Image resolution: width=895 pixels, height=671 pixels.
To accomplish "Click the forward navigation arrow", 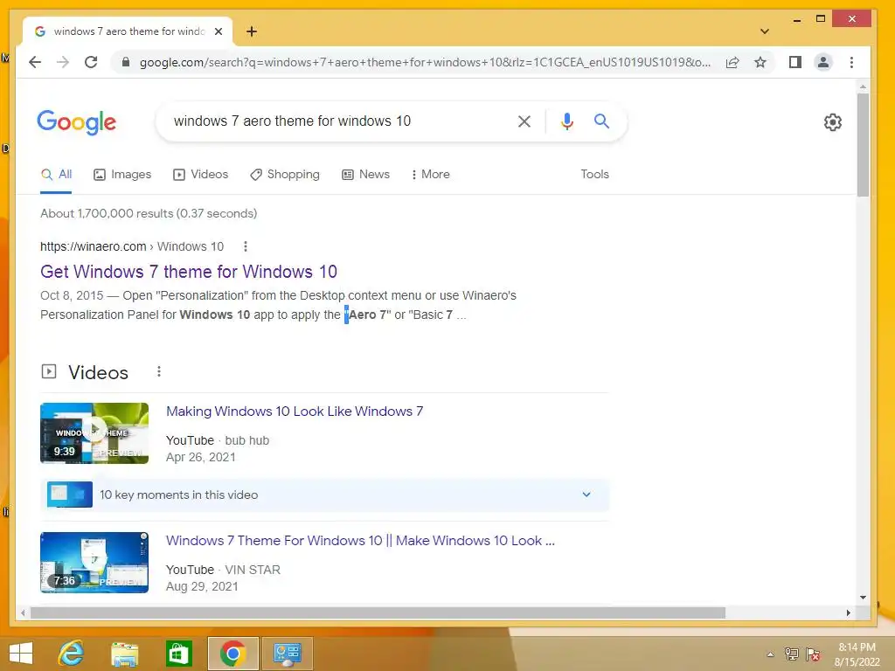I will (63, 62).
